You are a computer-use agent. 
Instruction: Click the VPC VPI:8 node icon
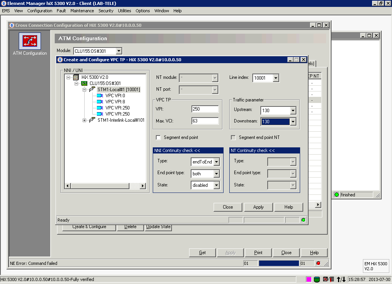pos(100,101)
